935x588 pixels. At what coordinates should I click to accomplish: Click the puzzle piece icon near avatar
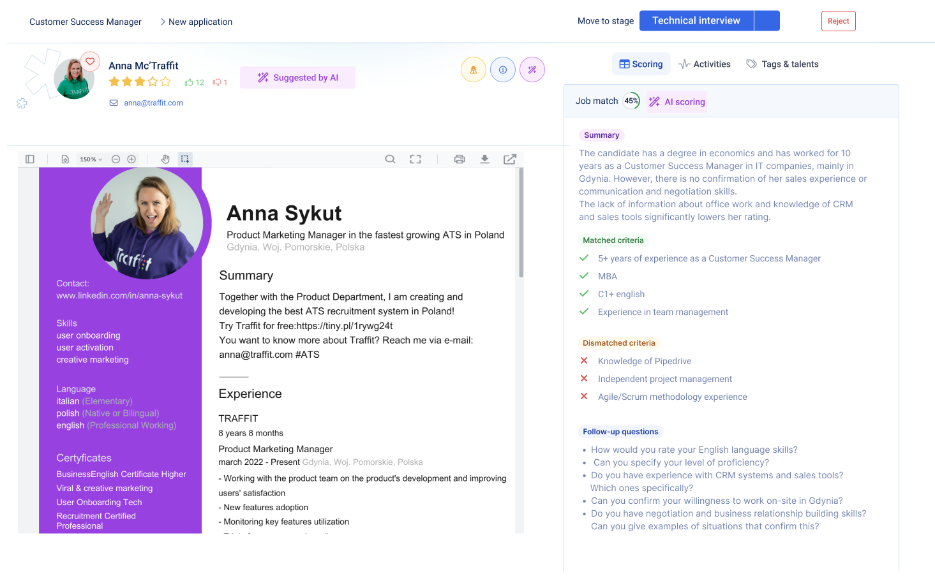(22, 103)
